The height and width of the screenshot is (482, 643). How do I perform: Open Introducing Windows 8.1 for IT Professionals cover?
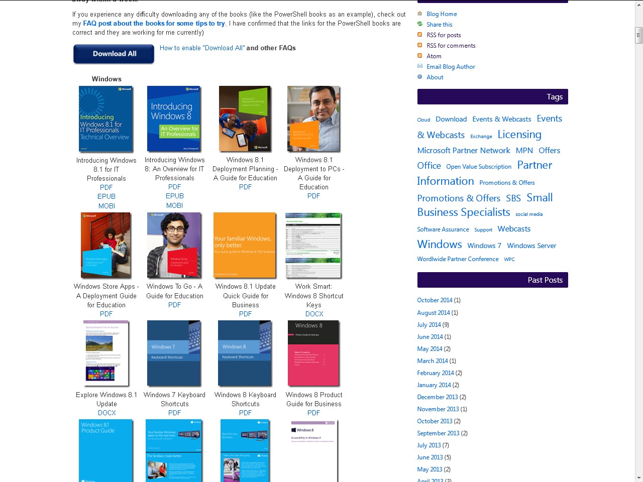tap(106, 119)
